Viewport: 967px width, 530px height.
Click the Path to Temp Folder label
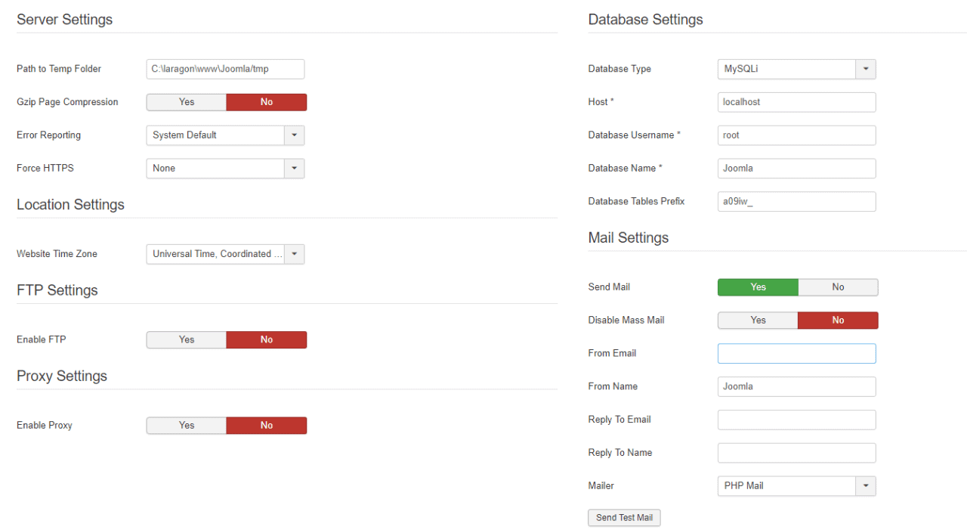[59, 69]
